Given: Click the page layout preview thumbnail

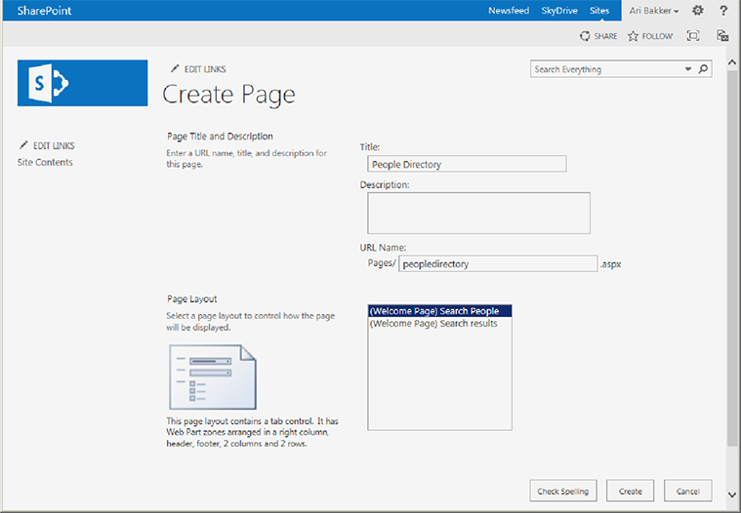Looking at the screenshot, I should (x=213, y=376).
